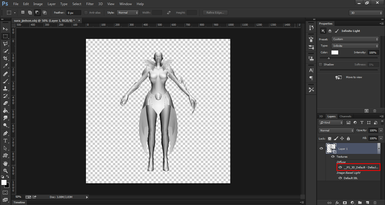
Task: Open the Clone Source panel icon
Action: [311, 59]
